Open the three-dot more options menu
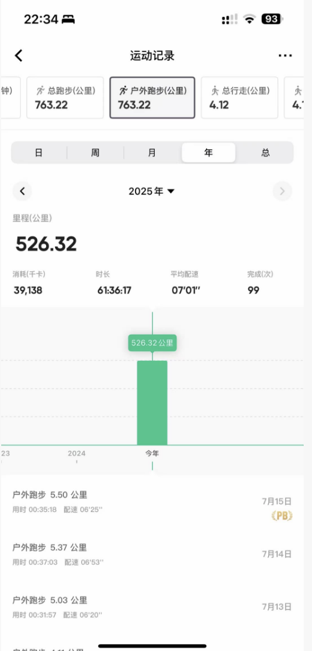Screen dimensions: 312x651 [285, 56]
